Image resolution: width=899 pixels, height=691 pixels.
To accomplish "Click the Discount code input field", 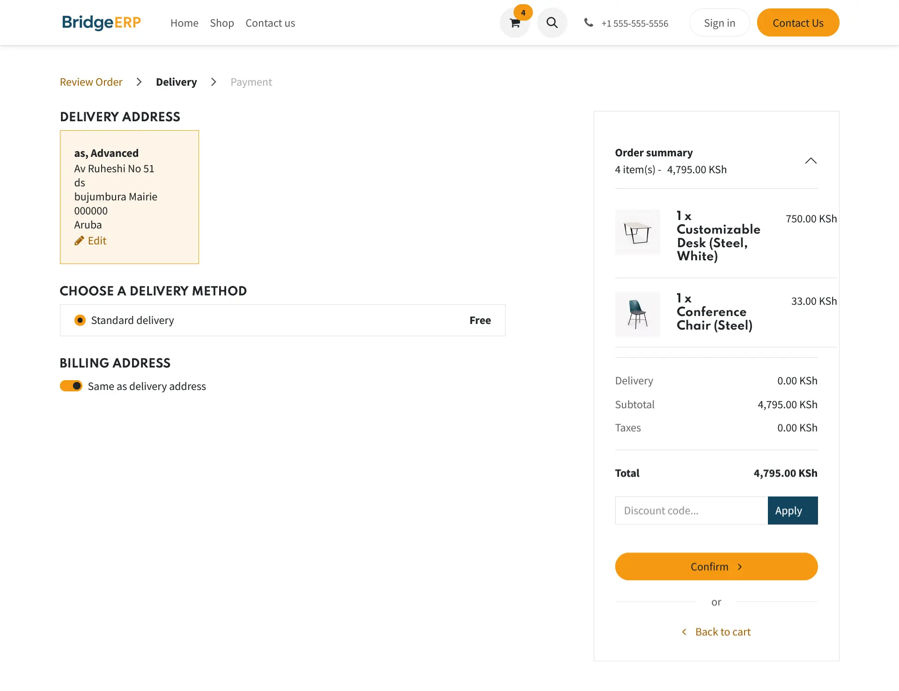I will coord(691,511).
